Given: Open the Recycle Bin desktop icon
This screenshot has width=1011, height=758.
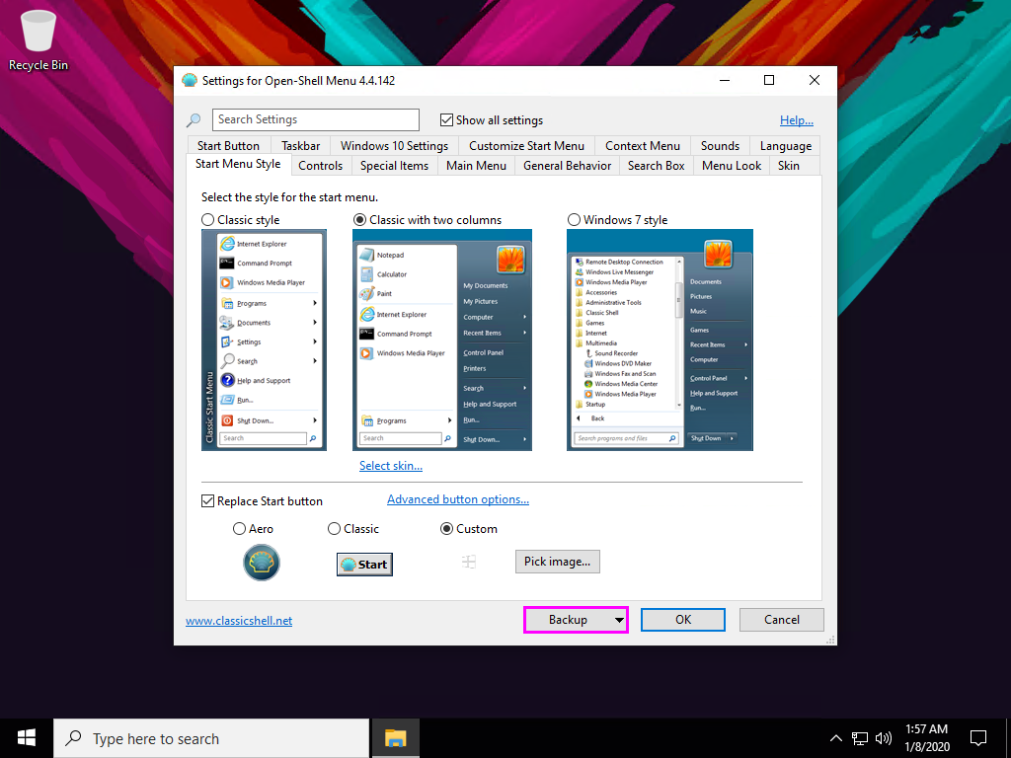Looking at the screenshot, I should (39, 38).
